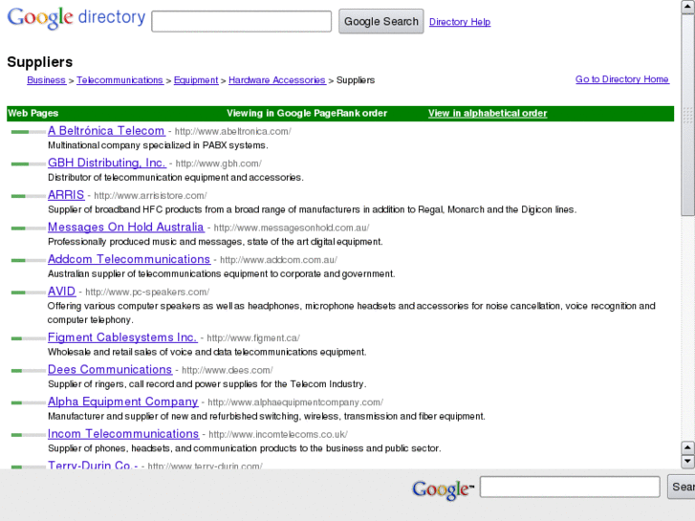Click the Google directory logo
Viewport: 695px width, 521px height.
(76, 18)
